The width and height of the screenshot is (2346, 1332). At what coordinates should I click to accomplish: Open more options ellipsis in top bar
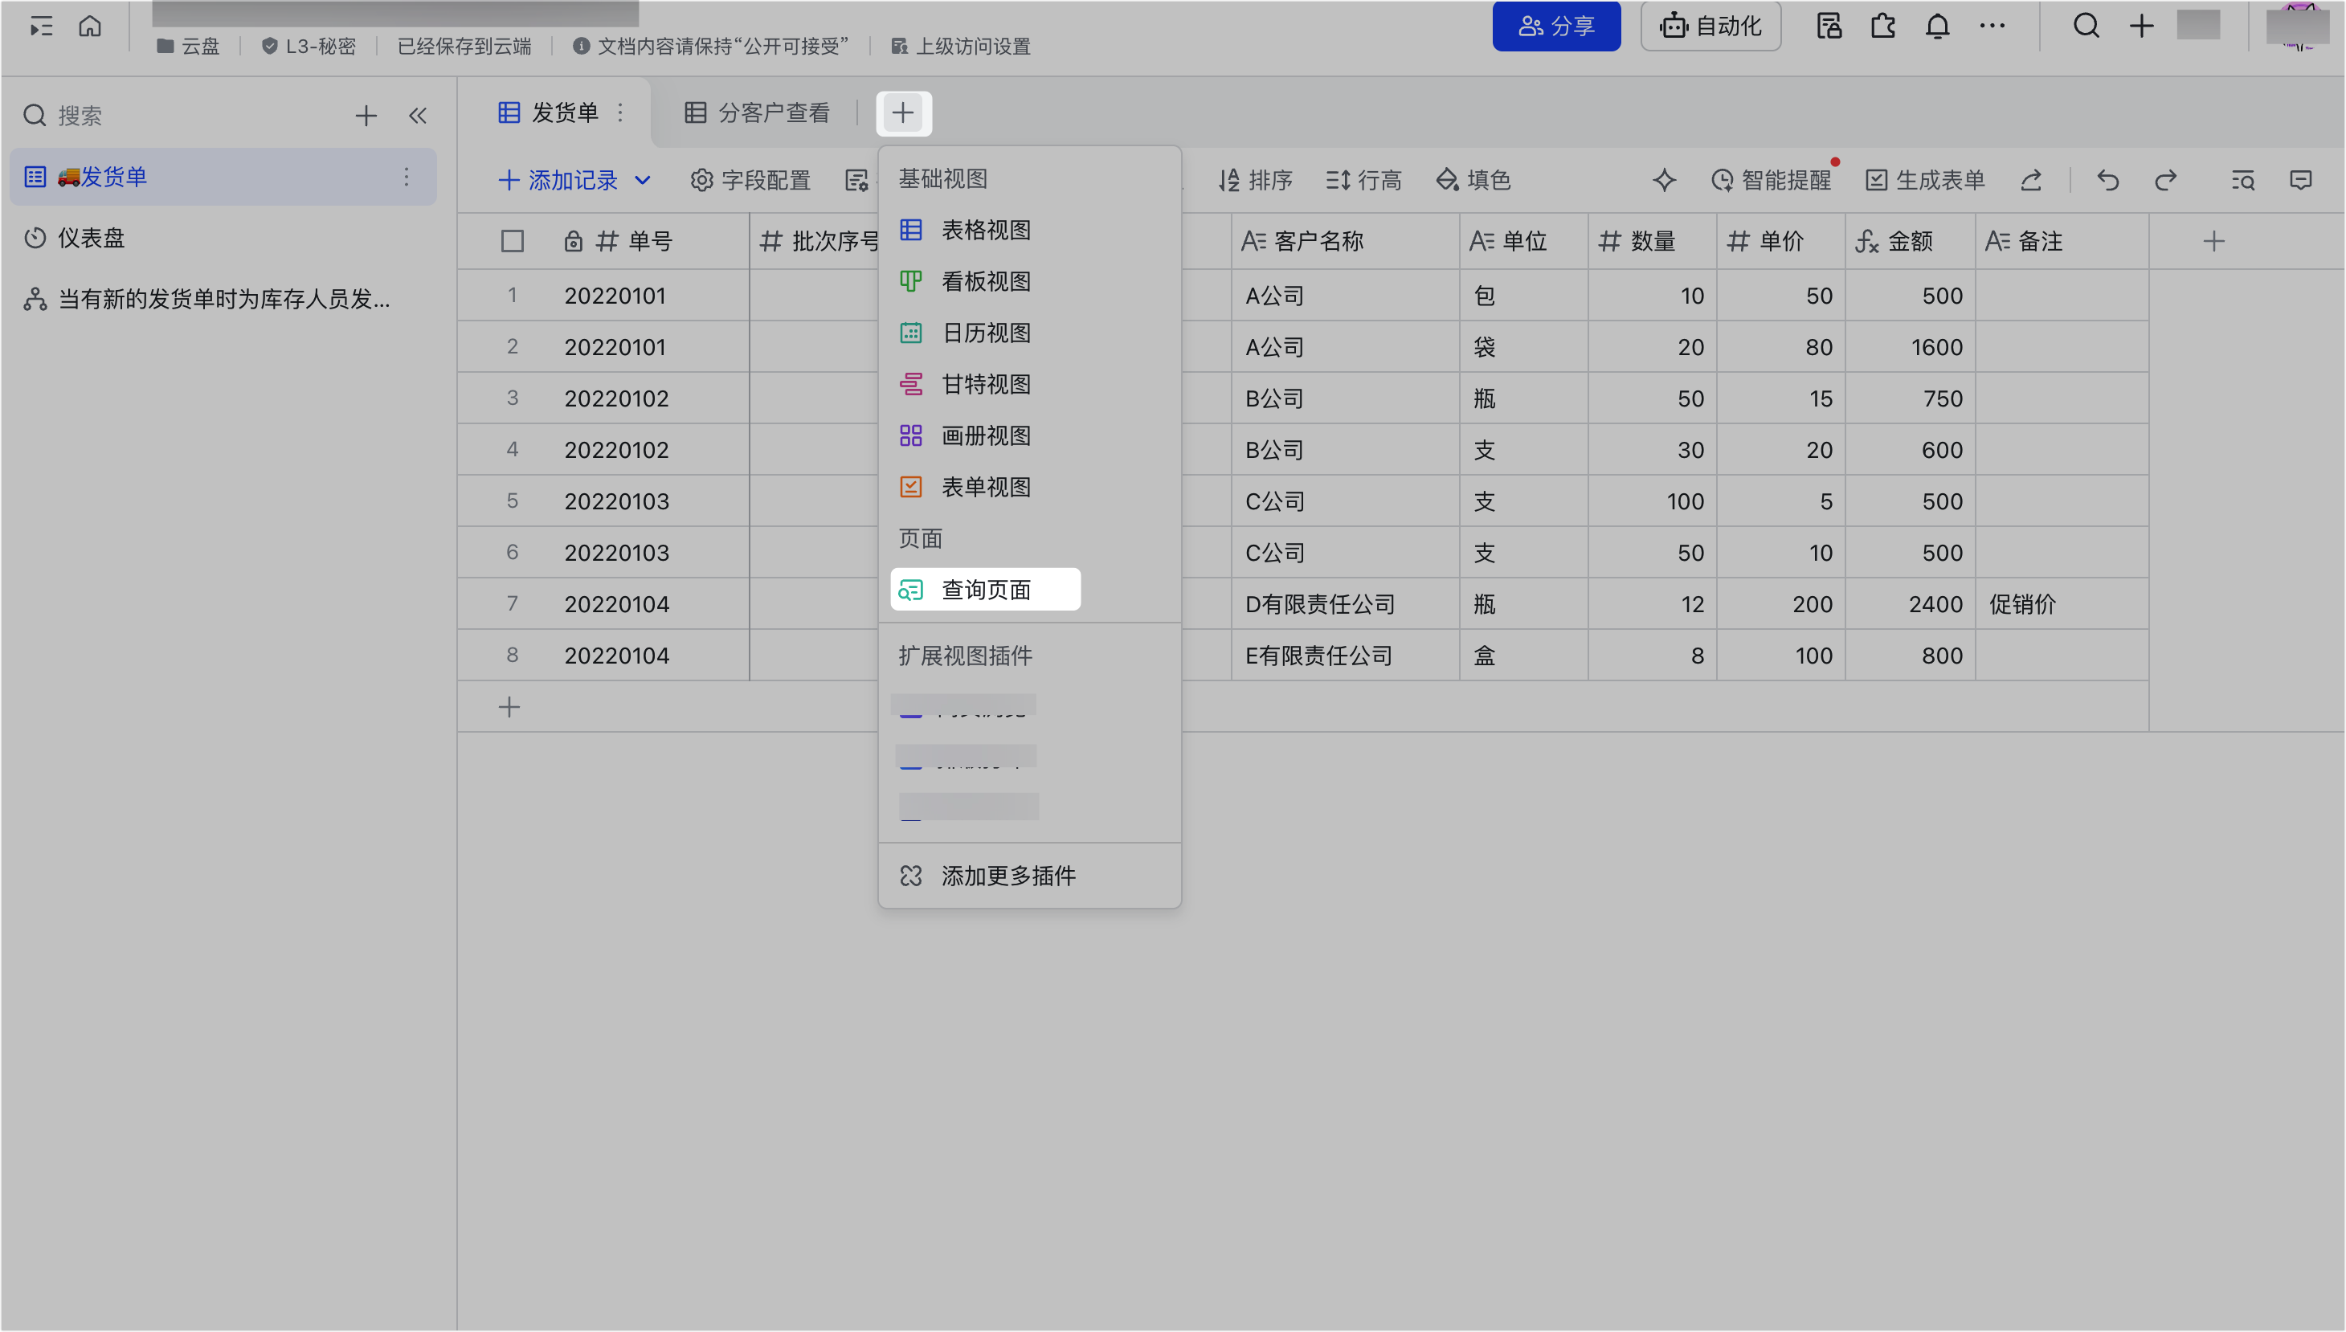coord(1992,26)
